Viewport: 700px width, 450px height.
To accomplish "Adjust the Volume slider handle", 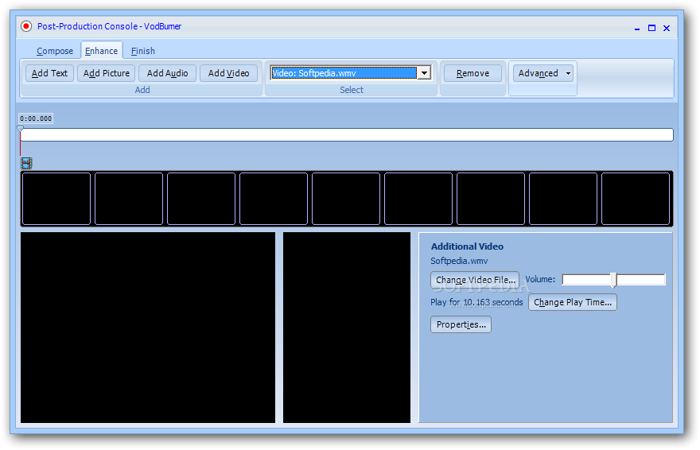I will point(614,280).
